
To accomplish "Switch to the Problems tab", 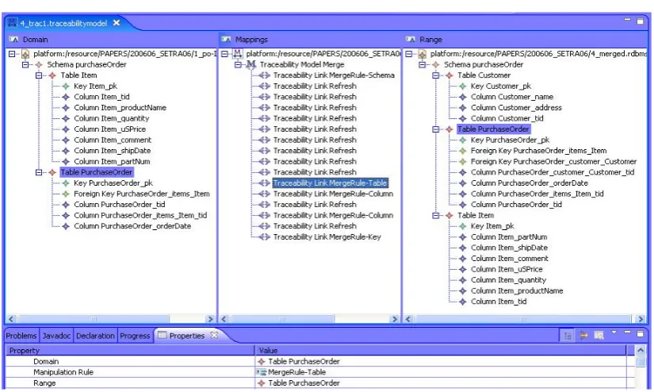I will [21, 336].
